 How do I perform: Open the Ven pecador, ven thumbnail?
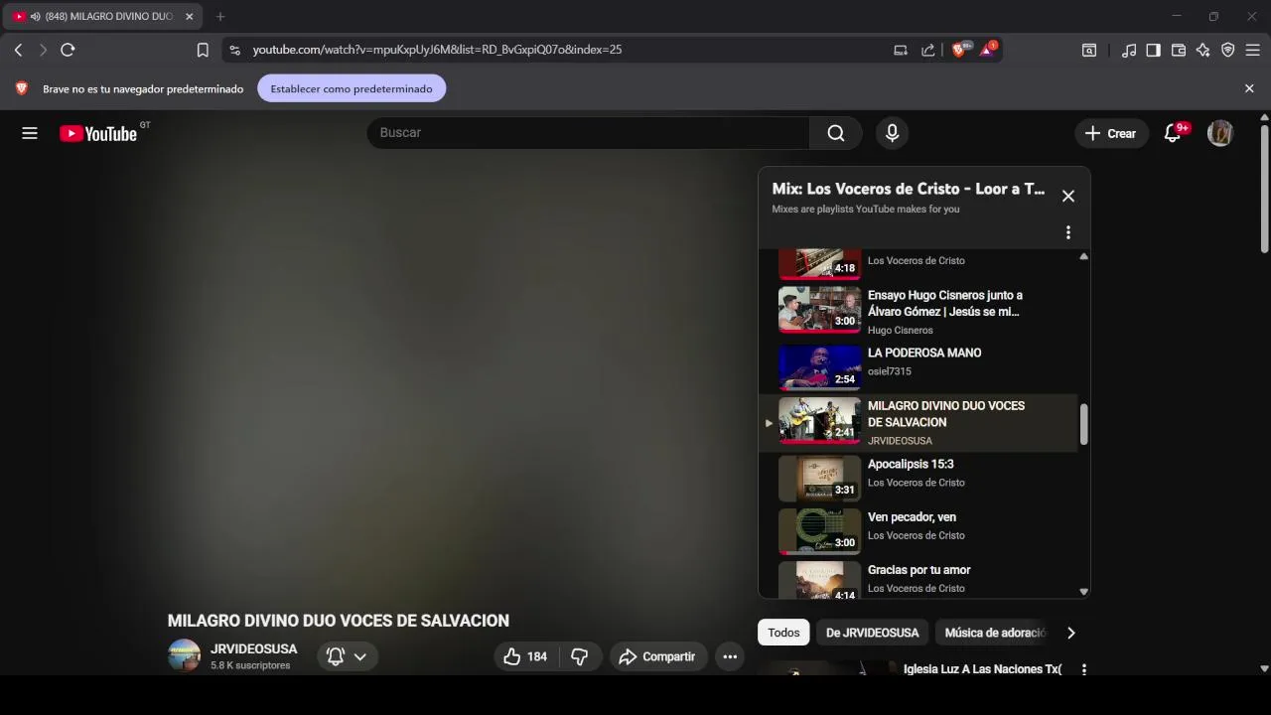[x=819, y=530]
